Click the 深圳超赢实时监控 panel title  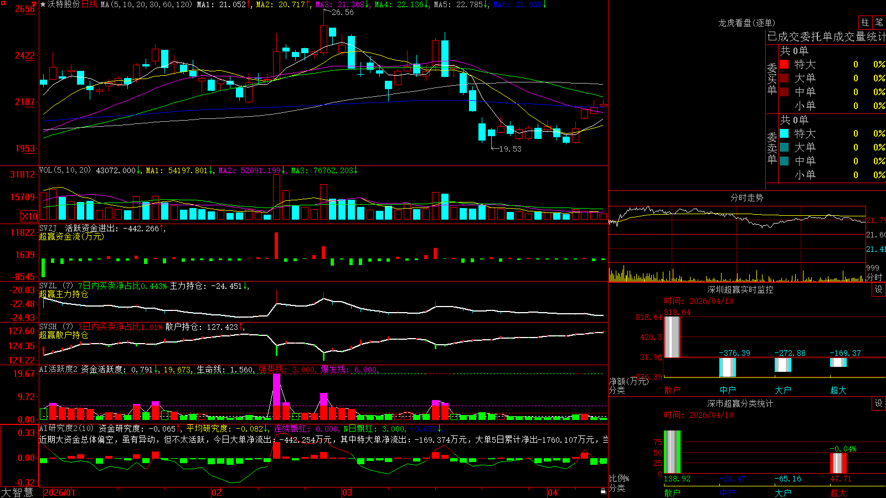(740, 289)
